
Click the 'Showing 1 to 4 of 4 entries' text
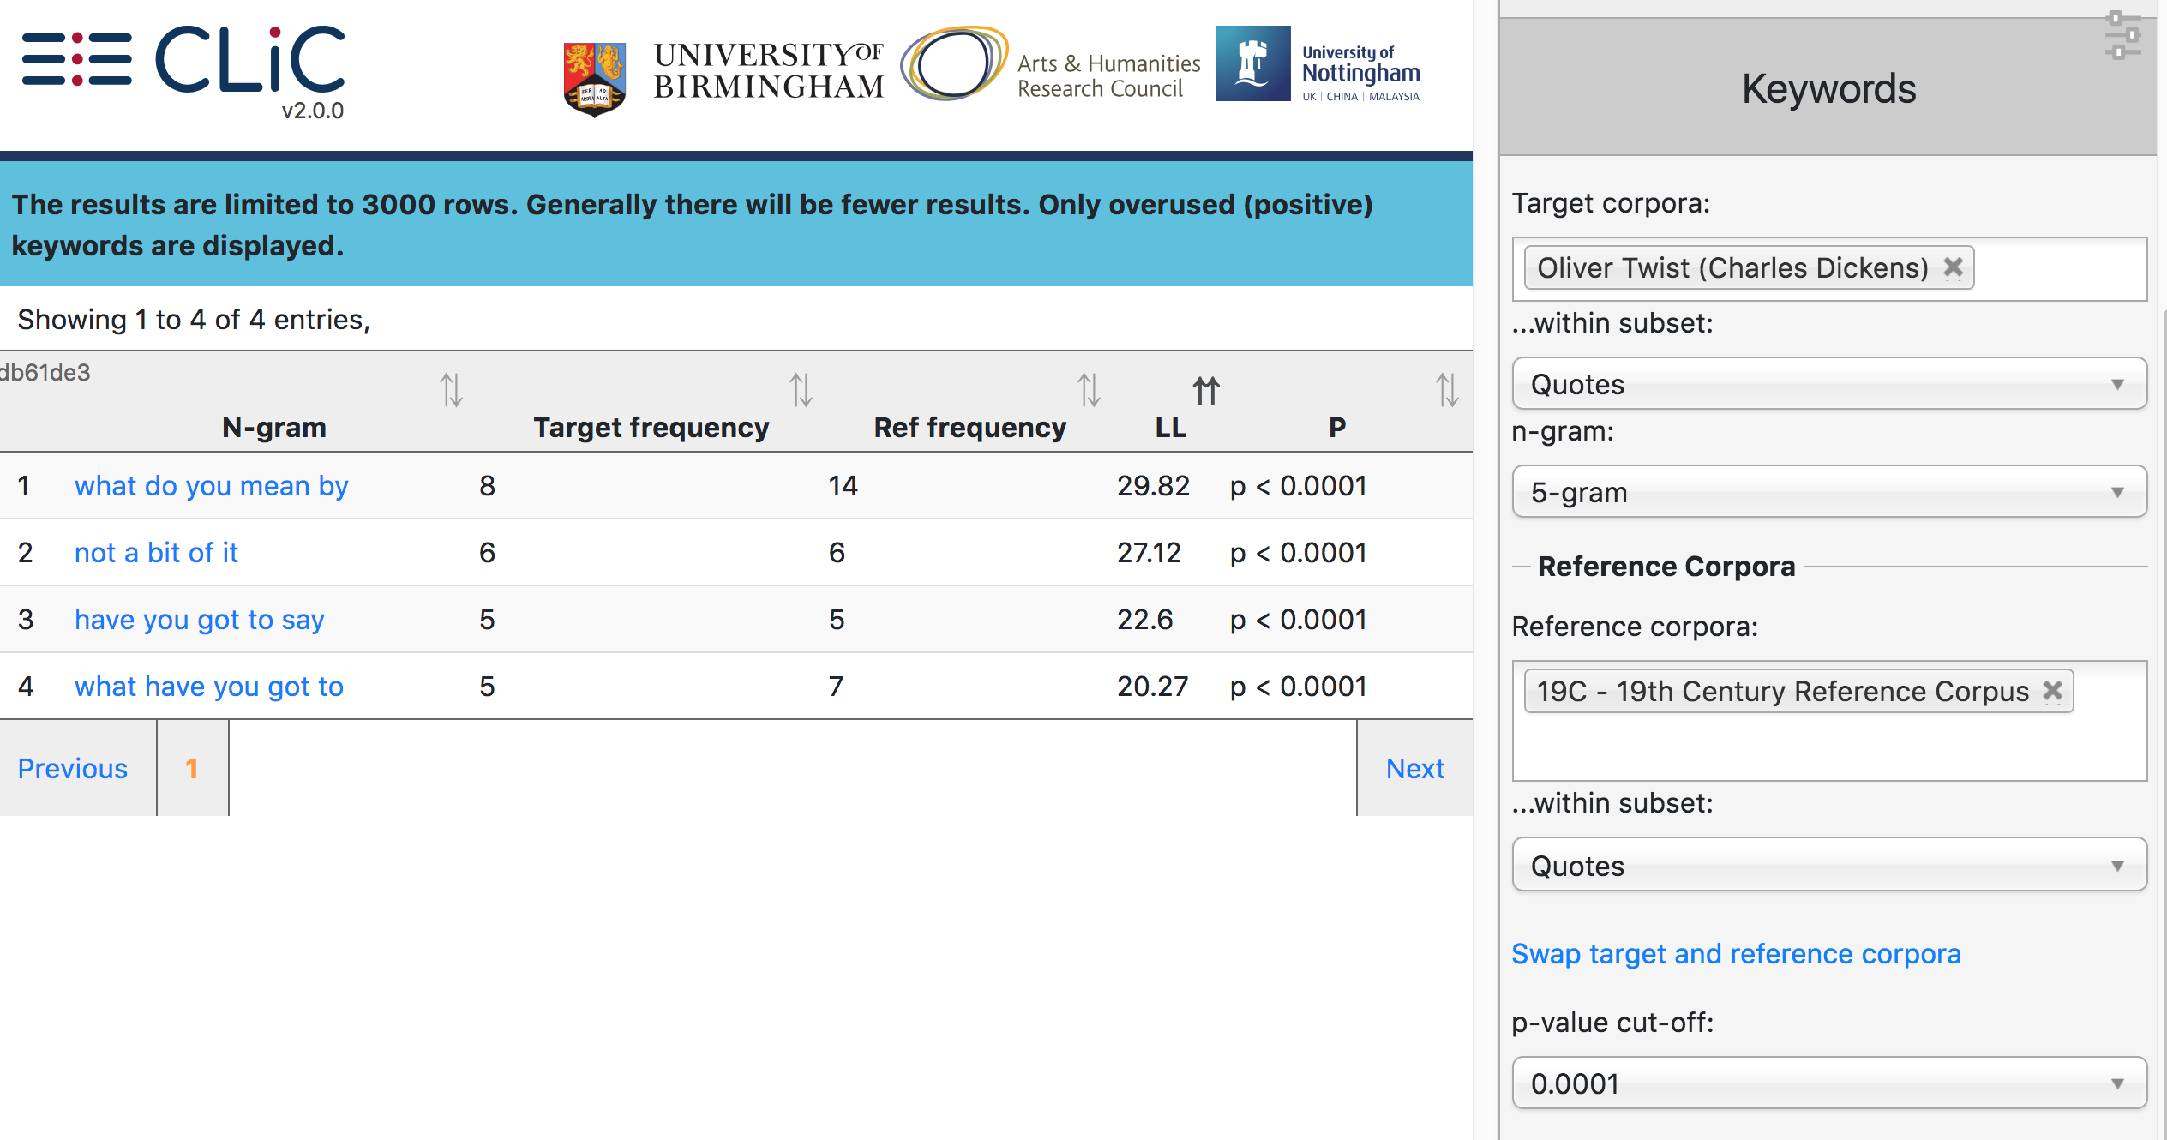click(194, 320)
